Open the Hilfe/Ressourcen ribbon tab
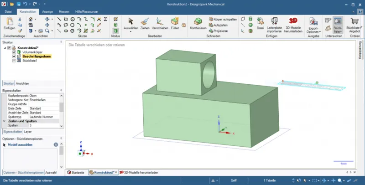The image size is (365, 185). [87, 12]
